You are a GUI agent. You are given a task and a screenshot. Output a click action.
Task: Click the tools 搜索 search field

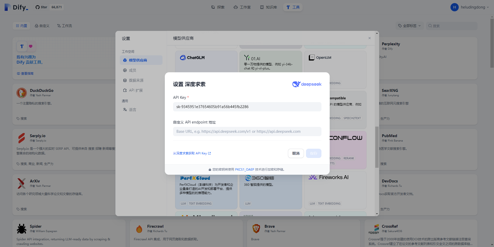[452, 26]
